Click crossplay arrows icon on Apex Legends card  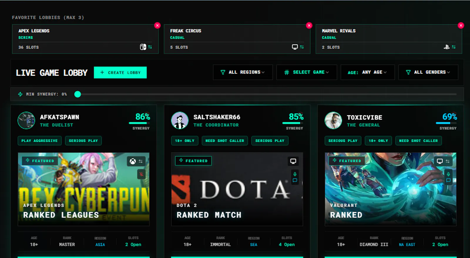point(141,161)
